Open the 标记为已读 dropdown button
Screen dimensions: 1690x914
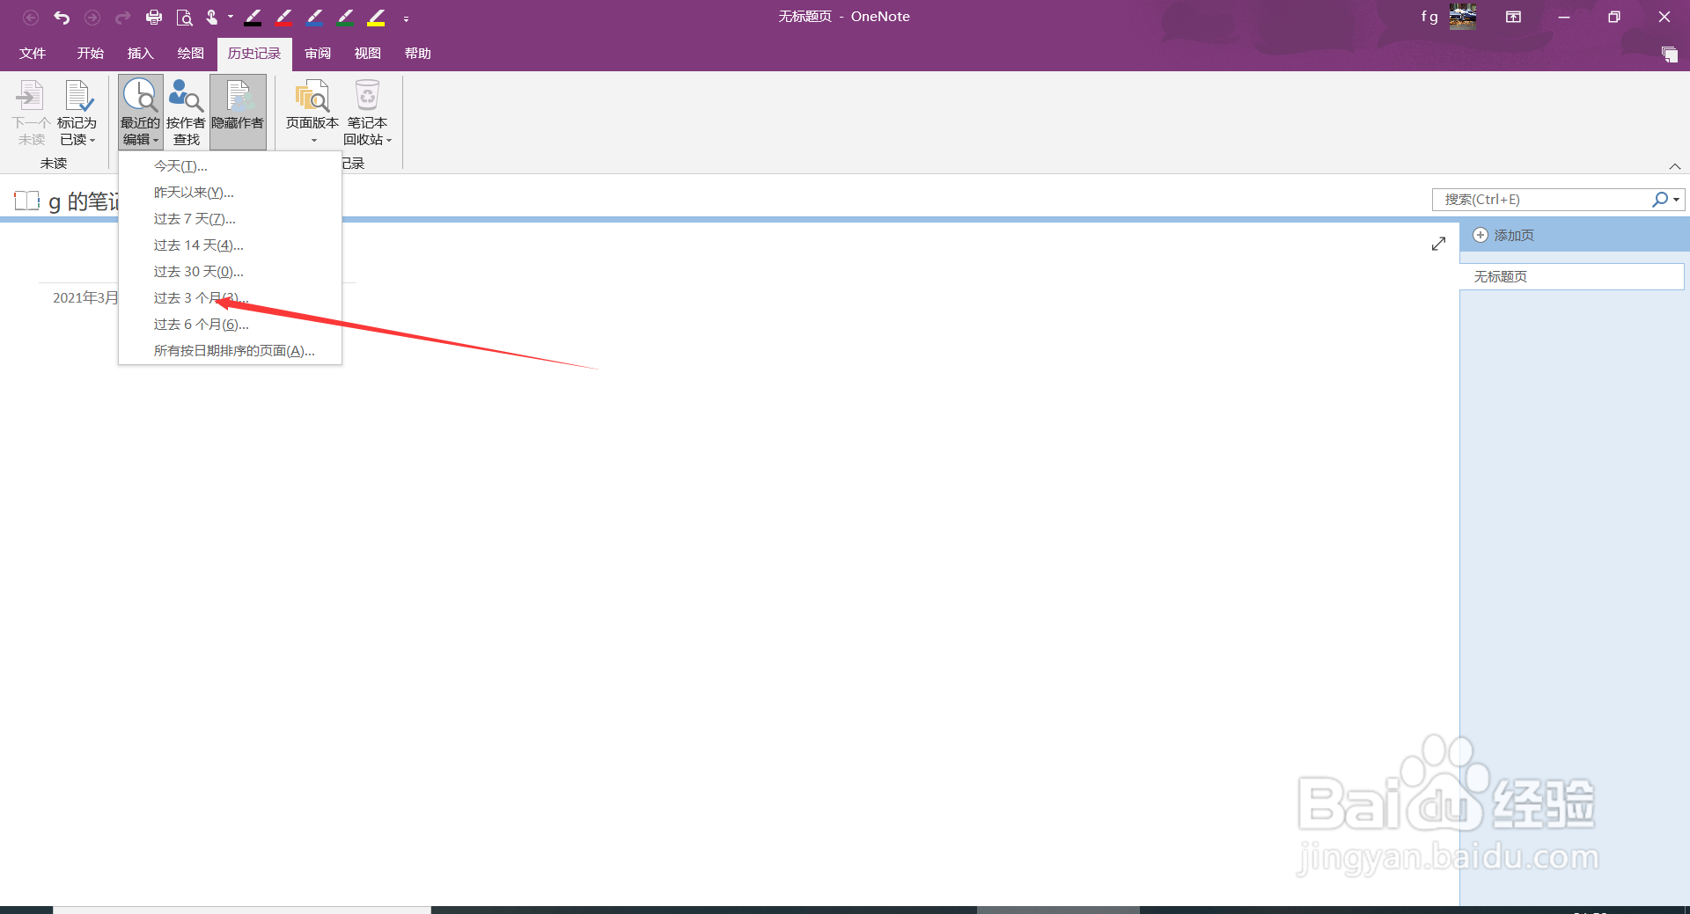[77, 113]
